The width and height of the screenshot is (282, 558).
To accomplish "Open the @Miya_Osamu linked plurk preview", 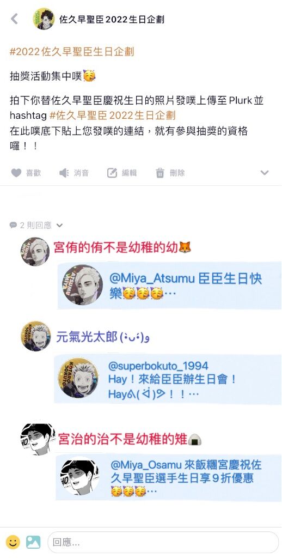I will click(x=168, y=477).
